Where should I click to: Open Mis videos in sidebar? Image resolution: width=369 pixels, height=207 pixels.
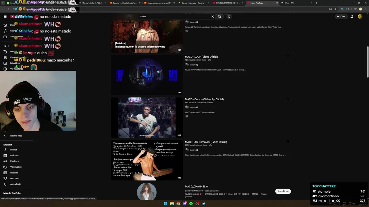pos(15,63)
